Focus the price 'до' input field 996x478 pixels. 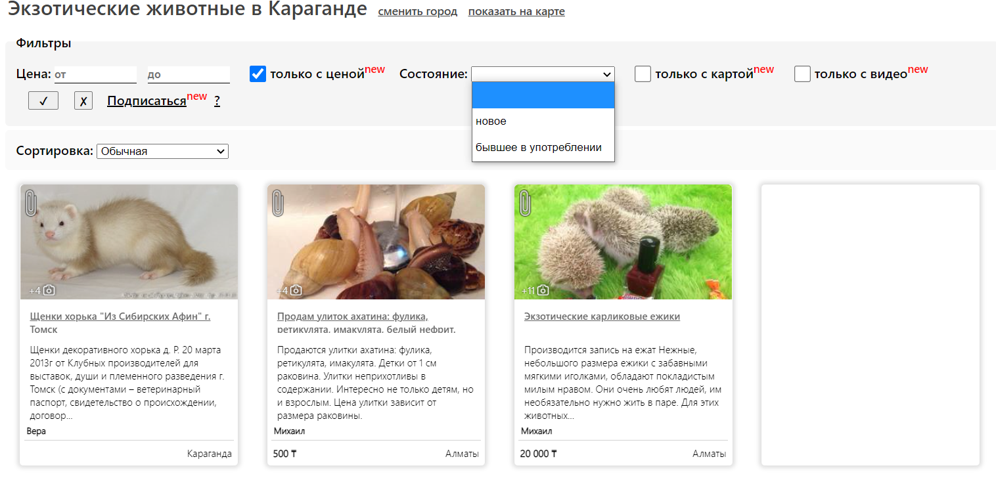[x=189, y=75]
